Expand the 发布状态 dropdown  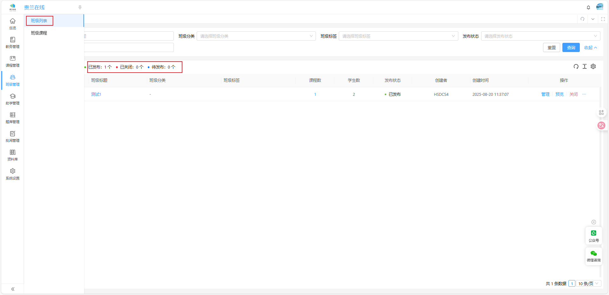tap(540, 36)
